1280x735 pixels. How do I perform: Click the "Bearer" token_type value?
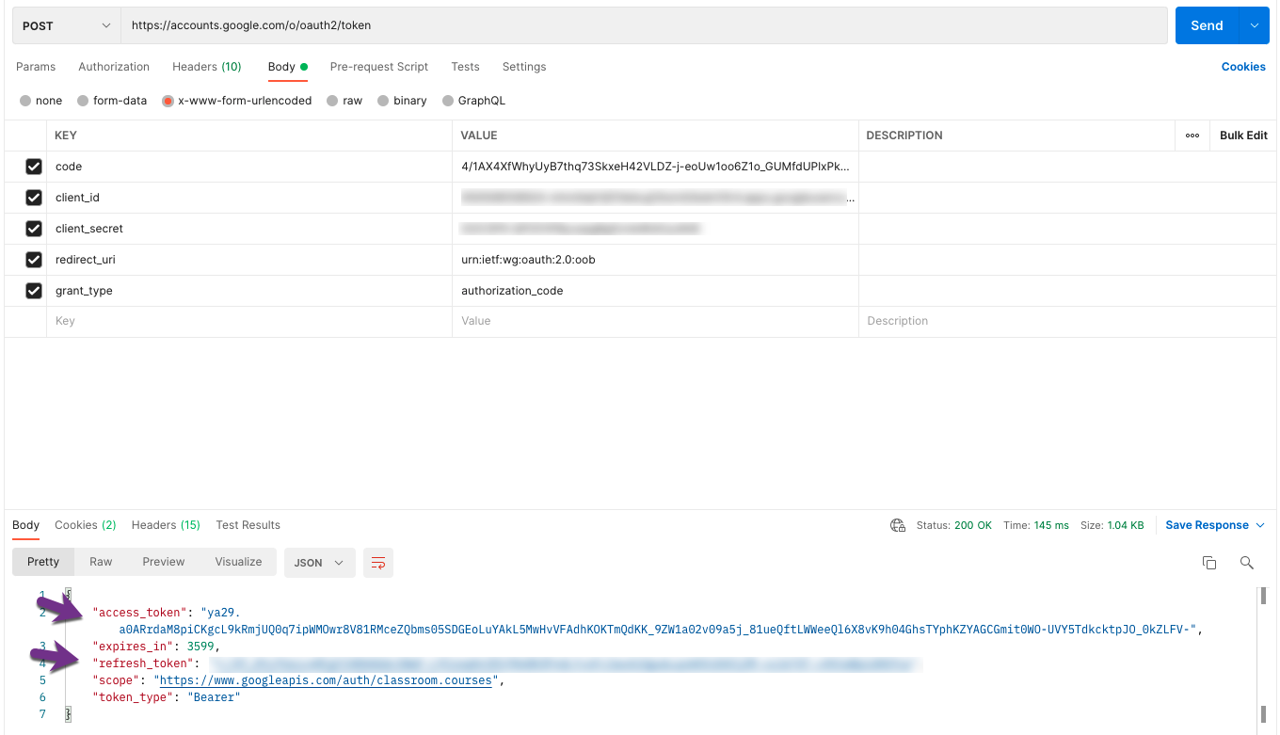(x=214, y=697)
